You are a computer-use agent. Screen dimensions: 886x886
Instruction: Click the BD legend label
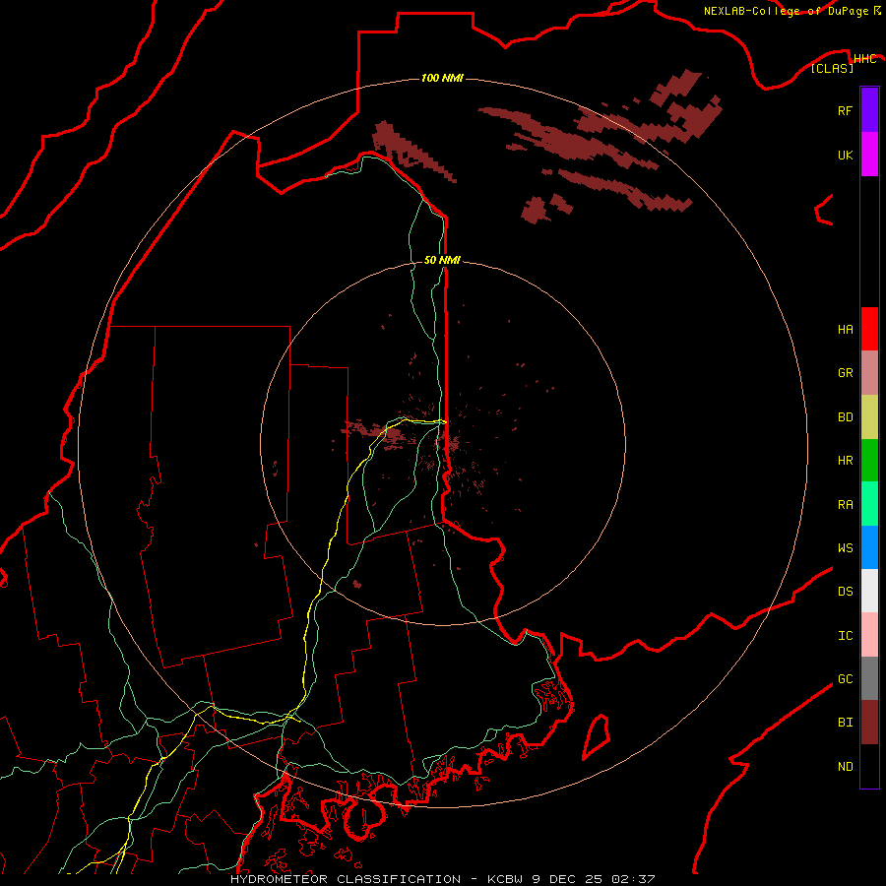pos(845,417)
